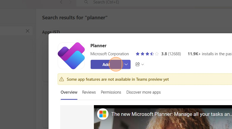Image resolution: width=232 pixels, height=129 pixels.
Task: Click the star rating icons
Action: 147,54
